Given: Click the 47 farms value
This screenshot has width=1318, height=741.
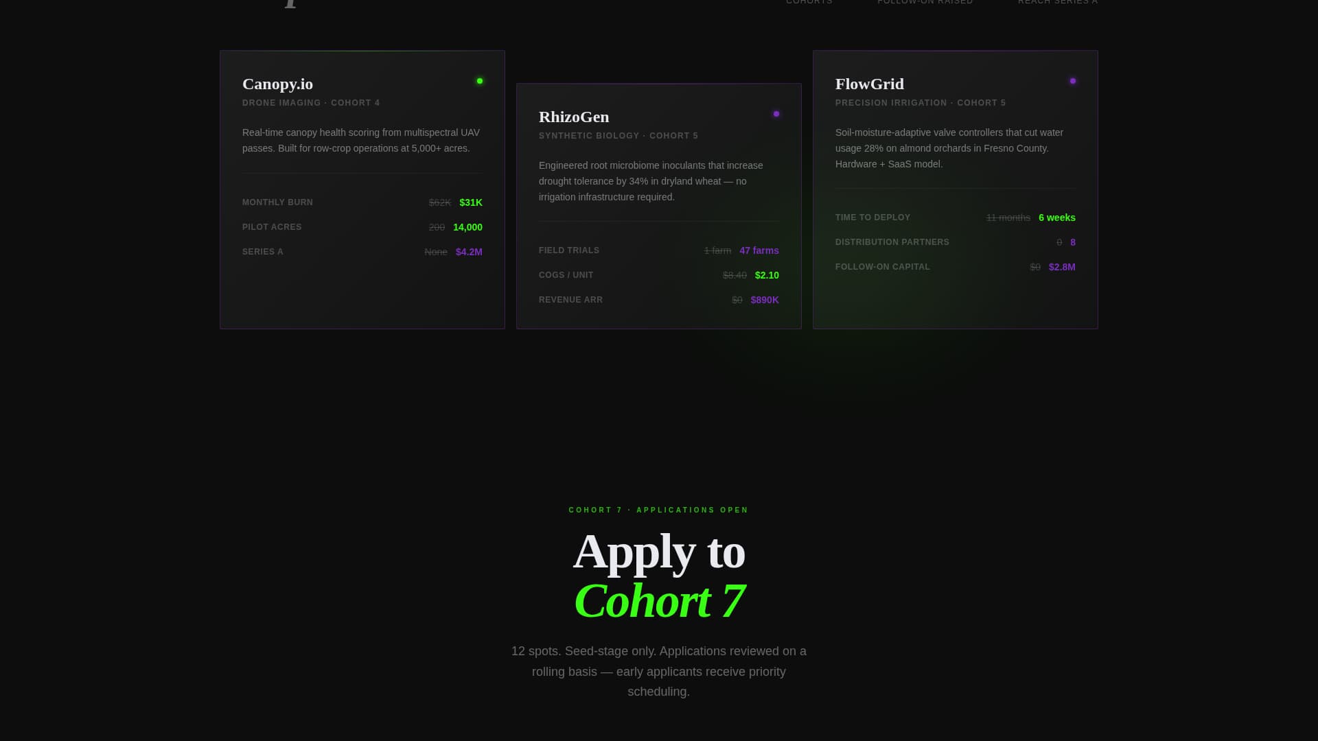Looking at the screenshot, I should pos(759,250).
